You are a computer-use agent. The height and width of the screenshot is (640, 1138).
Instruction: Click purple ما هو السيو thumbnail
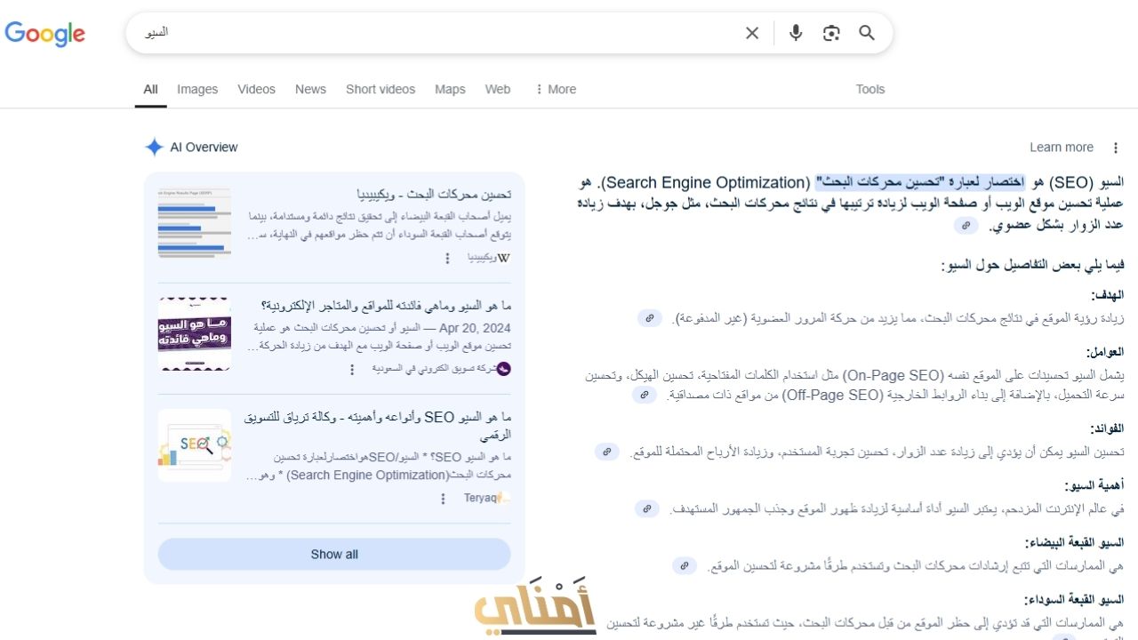click(195, 334)
